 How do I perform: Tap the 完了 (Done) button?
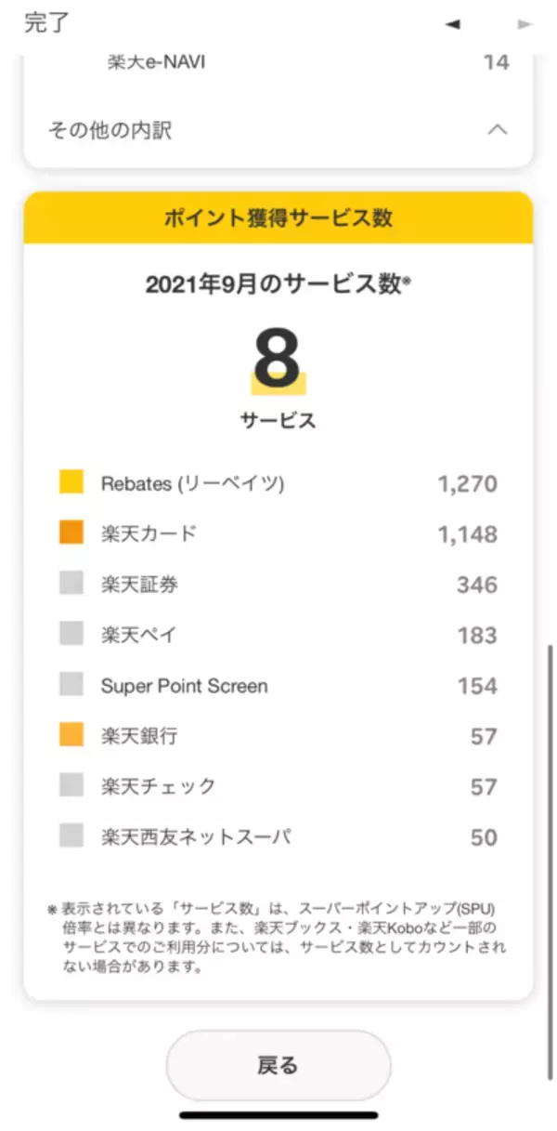pyautogui.click(x=46, y=23)
